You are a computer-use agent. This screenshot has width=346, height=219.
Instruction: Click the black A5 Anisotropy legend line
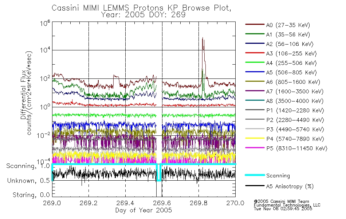tap(255, 185)
